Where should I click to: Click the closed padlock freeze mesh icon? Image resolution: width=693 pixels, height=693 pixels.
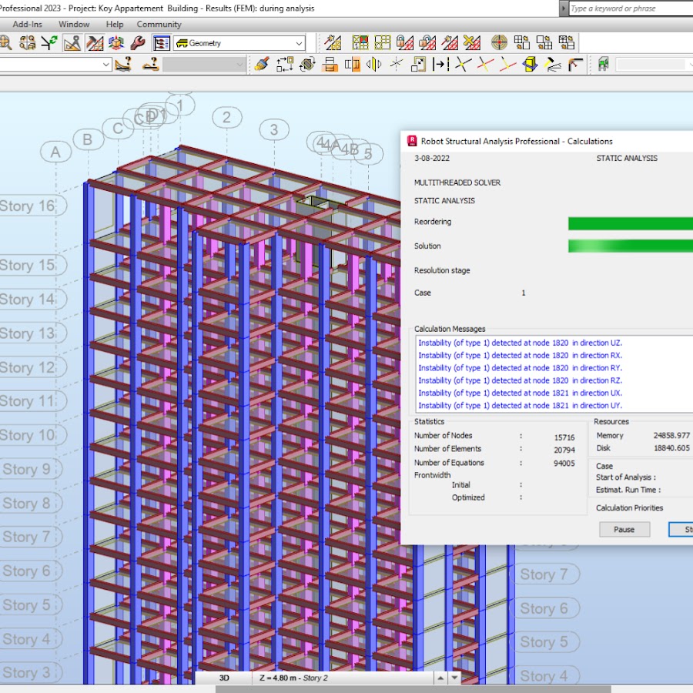[404, 43]
